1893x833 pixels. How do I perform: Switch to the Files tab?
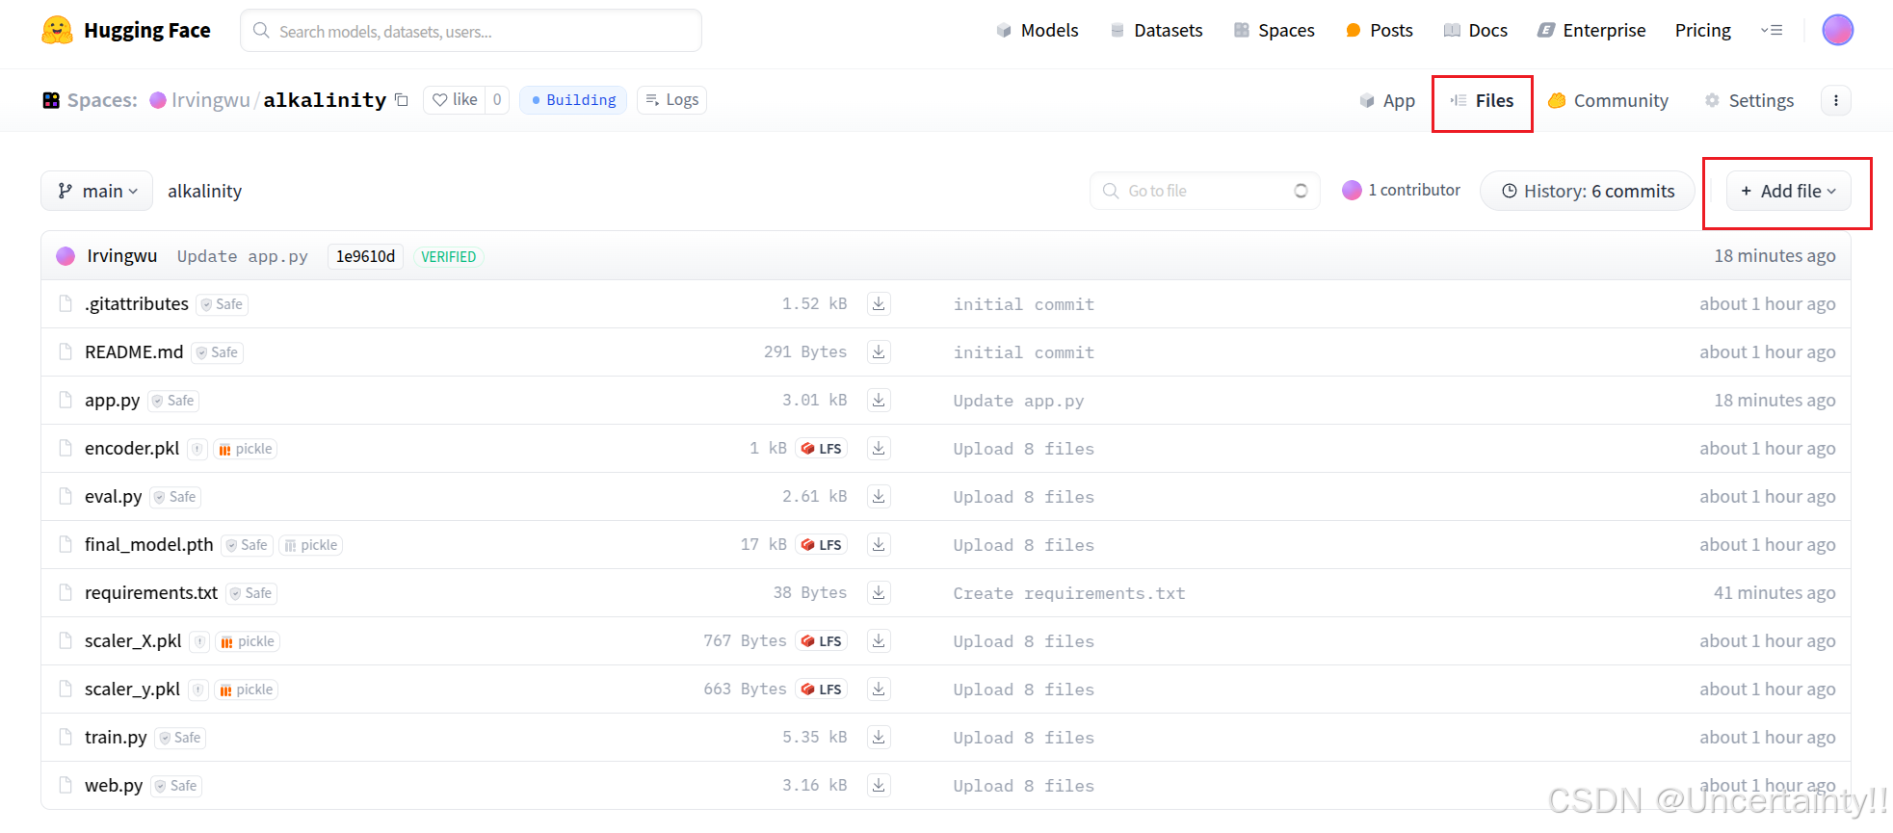[x=1483, y=101]
